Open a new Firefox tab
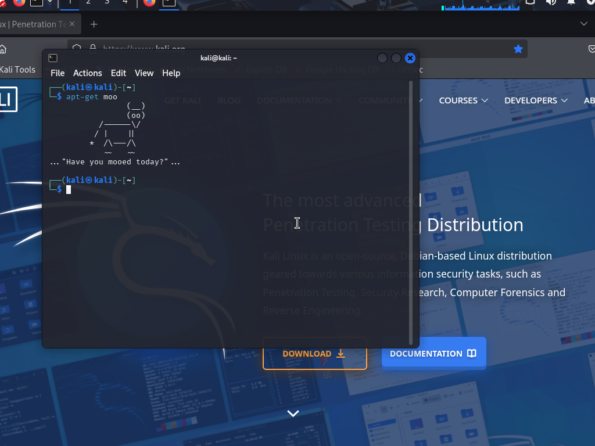The width and height of the screenshot is (595, 446). coord(94,24)
